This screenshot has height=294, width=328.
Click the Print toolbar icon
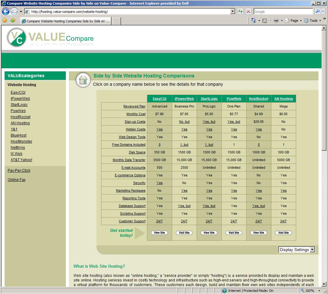pyautogui.click(x=276, y=21)
